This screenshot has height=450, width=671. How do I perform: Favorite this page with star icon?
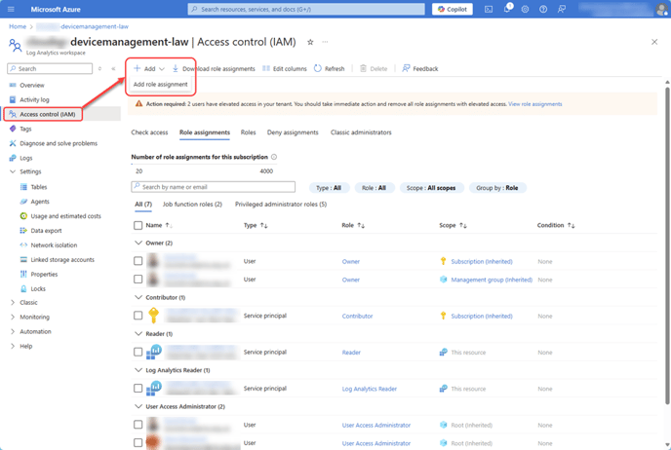310,42
